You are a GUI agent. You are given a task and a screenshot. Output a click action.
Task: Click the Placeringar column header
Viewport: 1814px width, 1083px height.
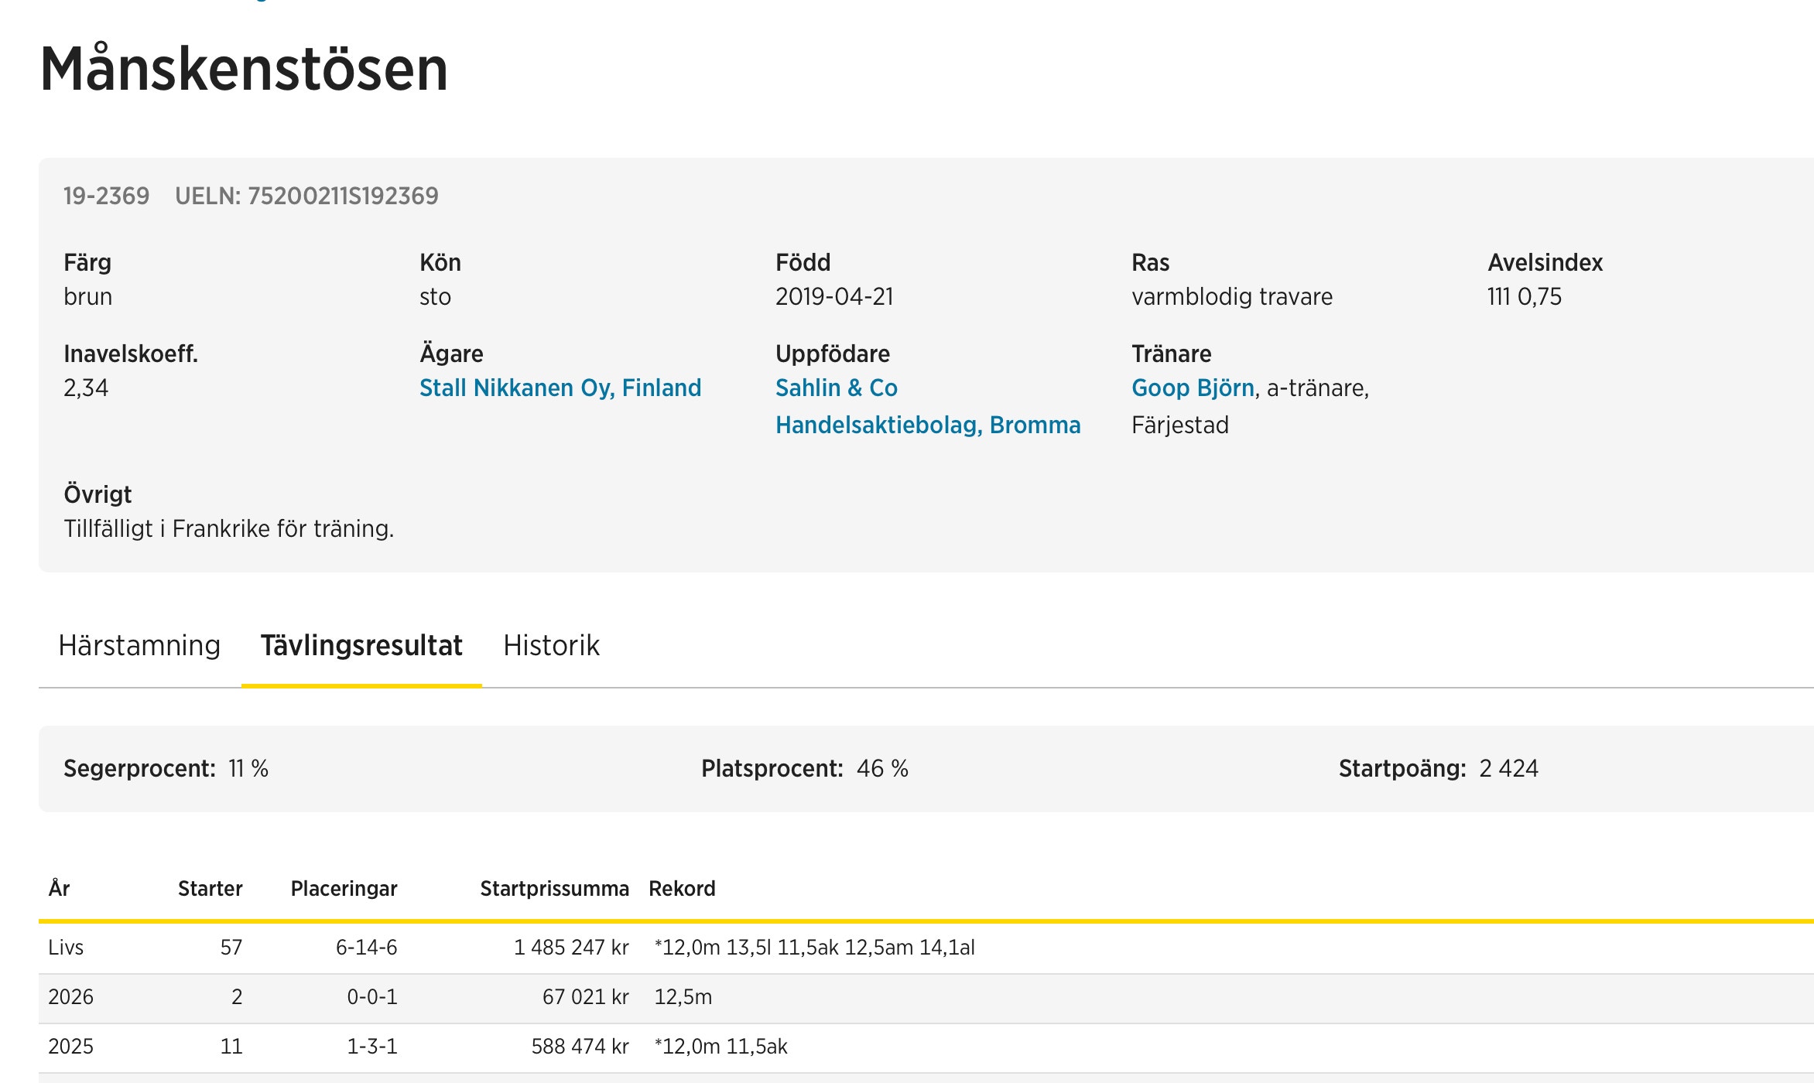tap(344, 888)
